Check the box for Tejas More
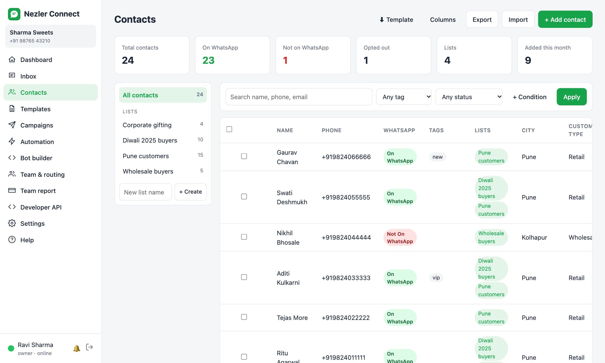 244,317
